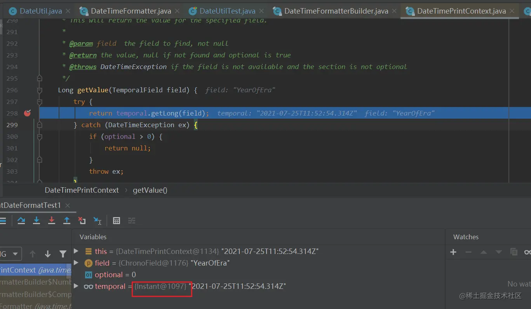Collapse the try block fold marker at line 297

pos(39,102)
